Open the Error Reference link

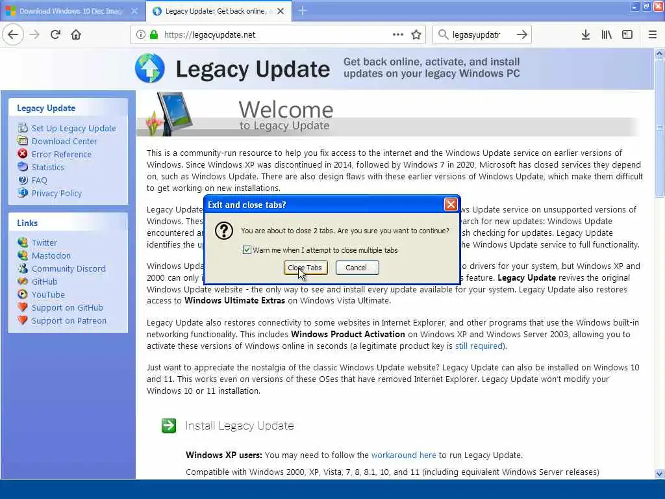[62, 155]
